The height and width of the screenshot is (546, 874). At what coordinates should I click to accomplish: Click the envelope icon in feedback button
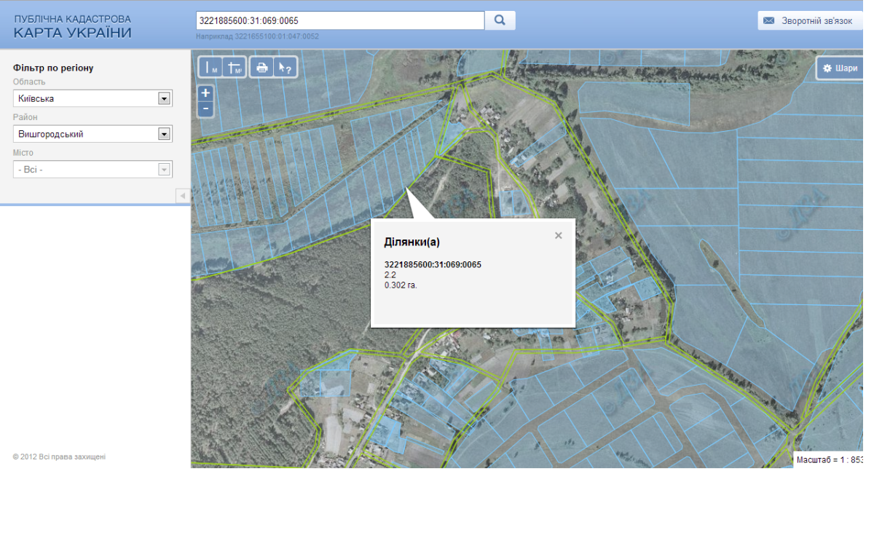click(x=768, y=21)
